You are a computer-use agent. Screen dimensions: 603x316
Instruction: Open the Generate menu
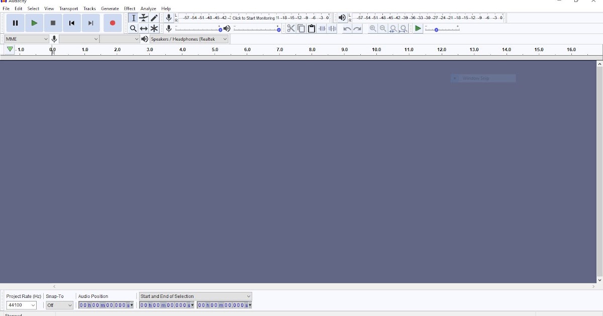(110, 9)
